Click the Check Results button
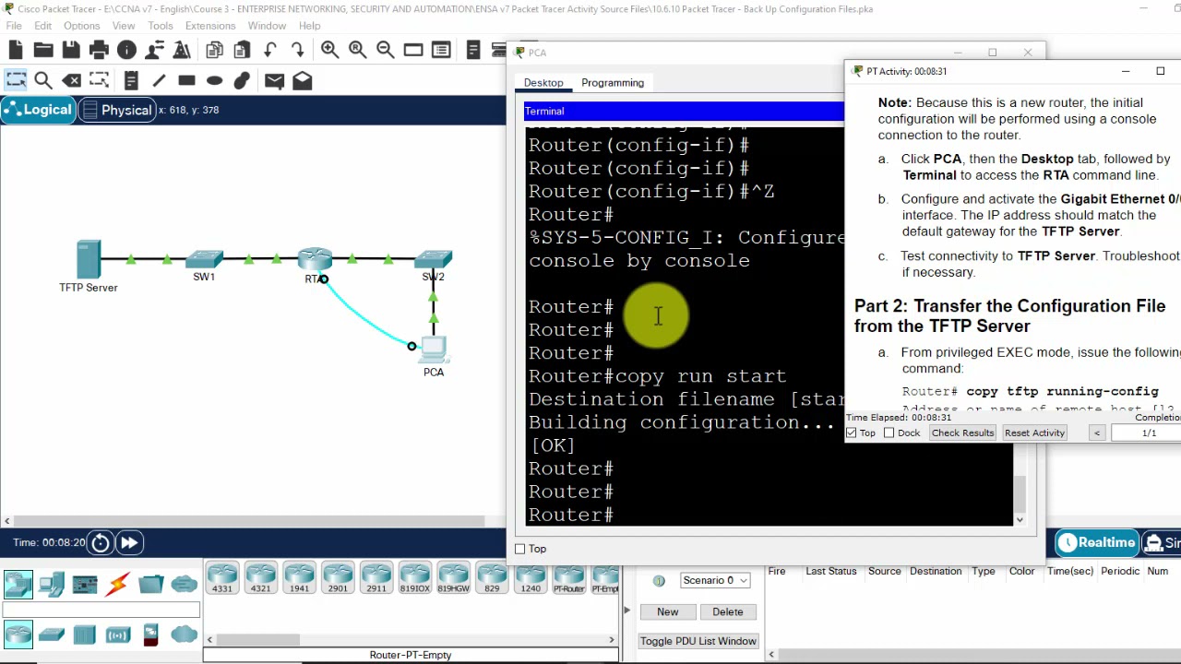 tap(962, 433)
